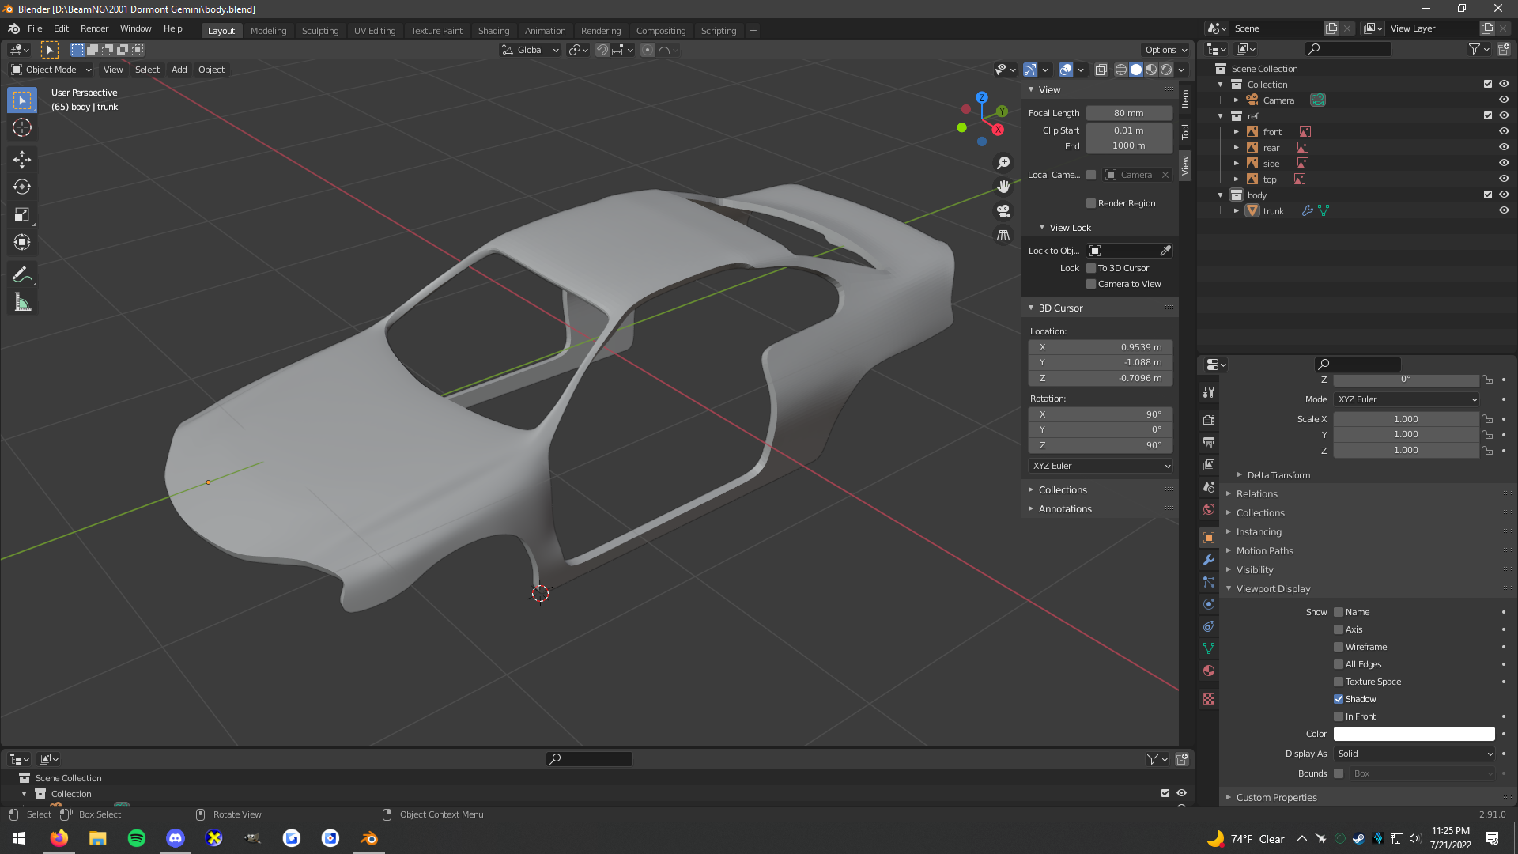
Task: Toggle camera view icon in viewport
Action: click(1003, 211)
